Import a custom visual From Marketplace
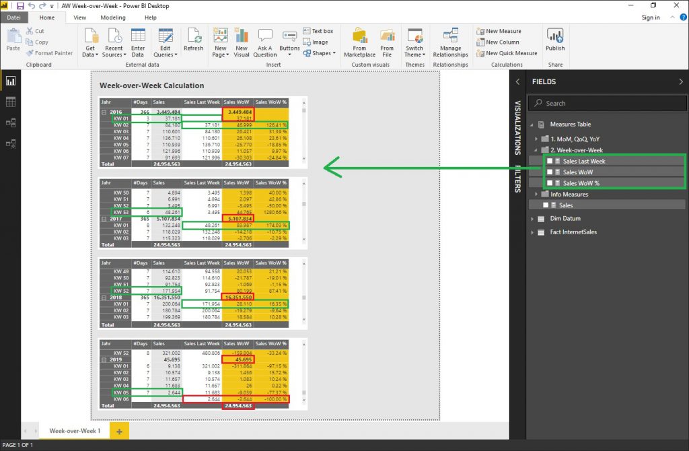689x451 pixels. point(360,40)
